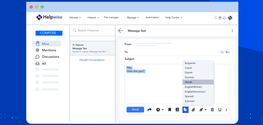Click the ViewAll Conversations link
Screen dimensions: 263x125
(x=92, y=60)
